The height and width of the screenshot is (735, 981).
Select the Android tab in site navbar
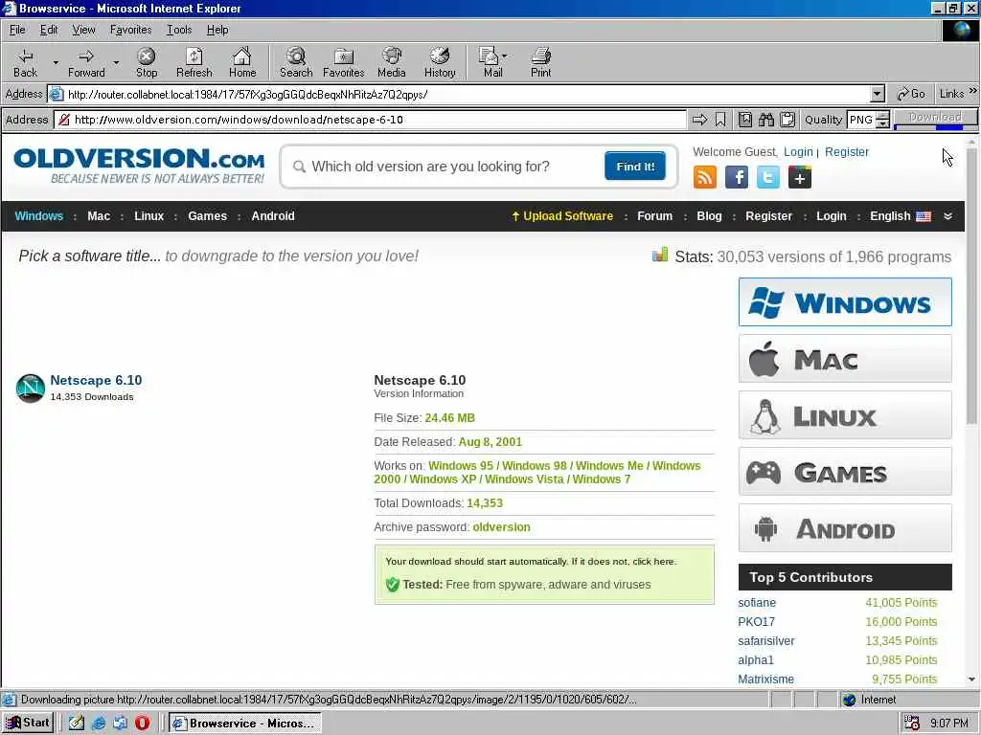pos(273,216)
